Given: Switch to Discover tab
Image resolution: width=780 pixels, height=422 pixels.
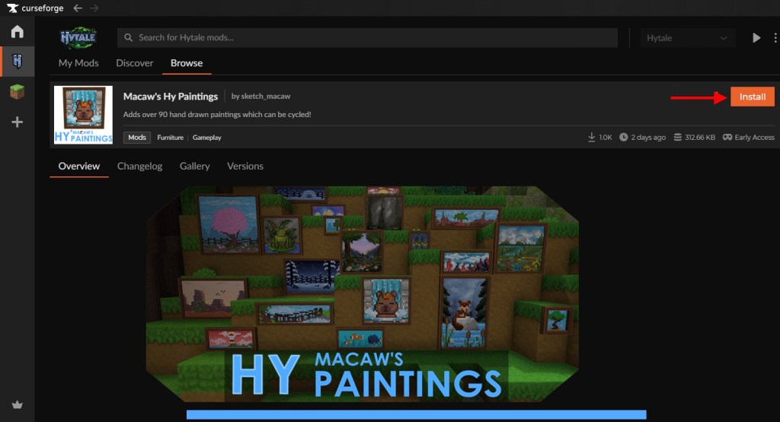Looking at the screenshot, I should click(134, 63).
